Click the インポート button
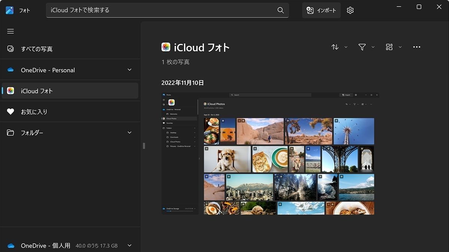This screenshot has height=252, width=449. (x=321, y=10)
